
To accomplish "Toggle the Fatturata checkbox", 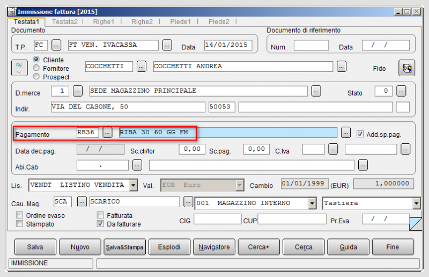I will point(100,215).
